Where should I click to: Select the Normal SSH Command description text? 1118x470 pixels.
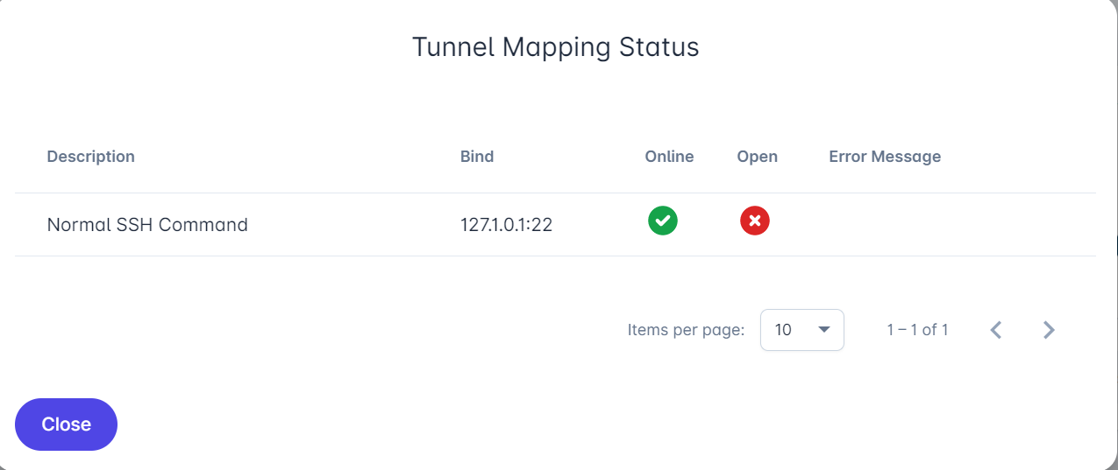(x=147, y=225)
